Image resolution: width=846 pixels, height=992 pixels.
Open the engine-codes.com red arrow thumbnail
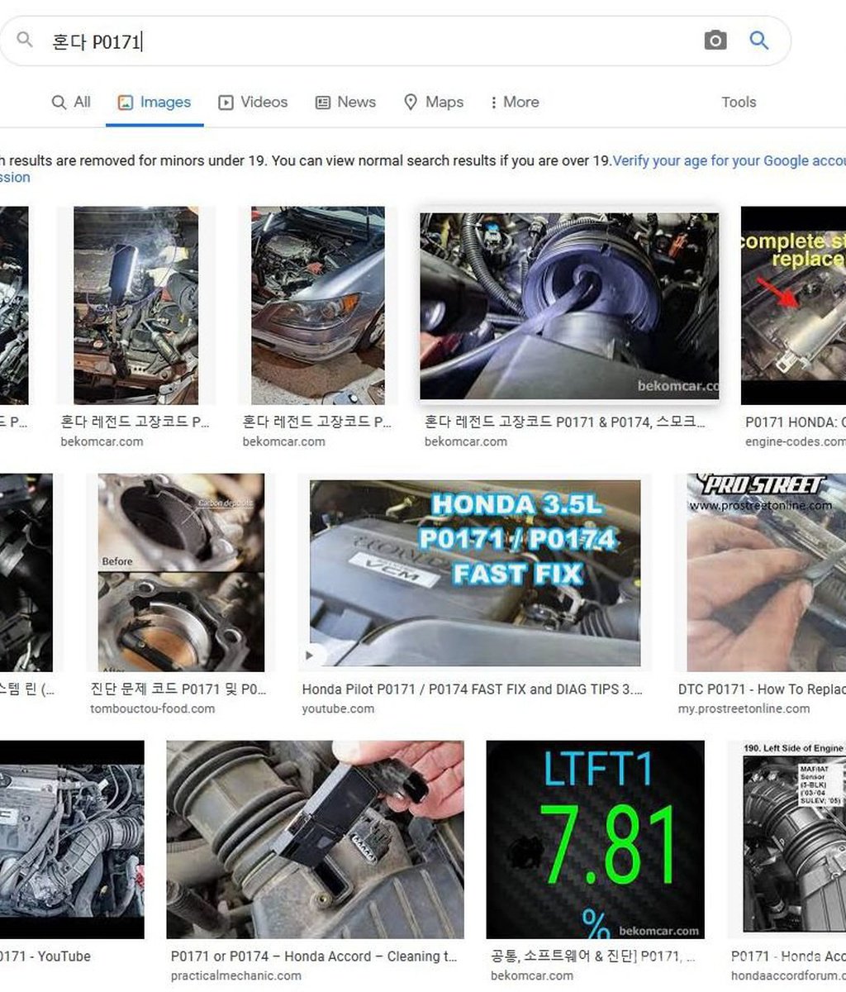click(x=793, y=305)
